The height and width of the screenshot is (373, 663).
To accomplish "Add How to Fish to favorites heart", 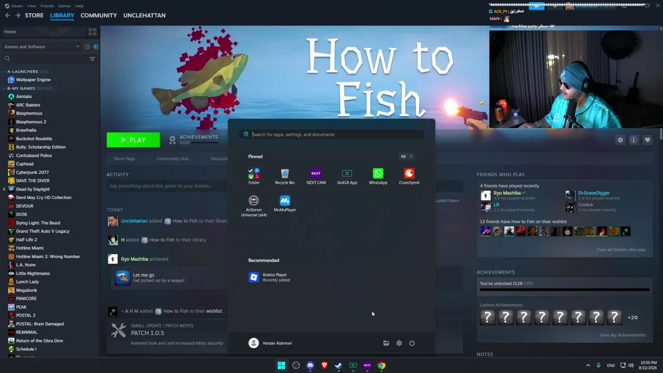I will 647,140.
